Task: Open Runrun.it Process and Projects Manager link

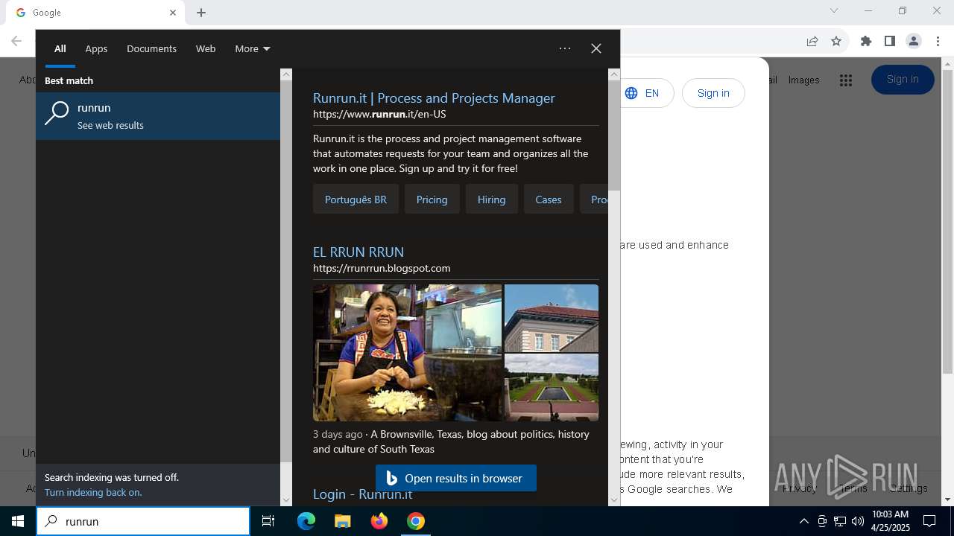Action: (x=434, y=98)
